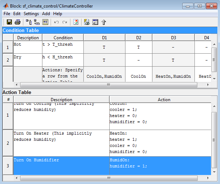
Task: Click Action Table Description column header
Action: [61, 99]
